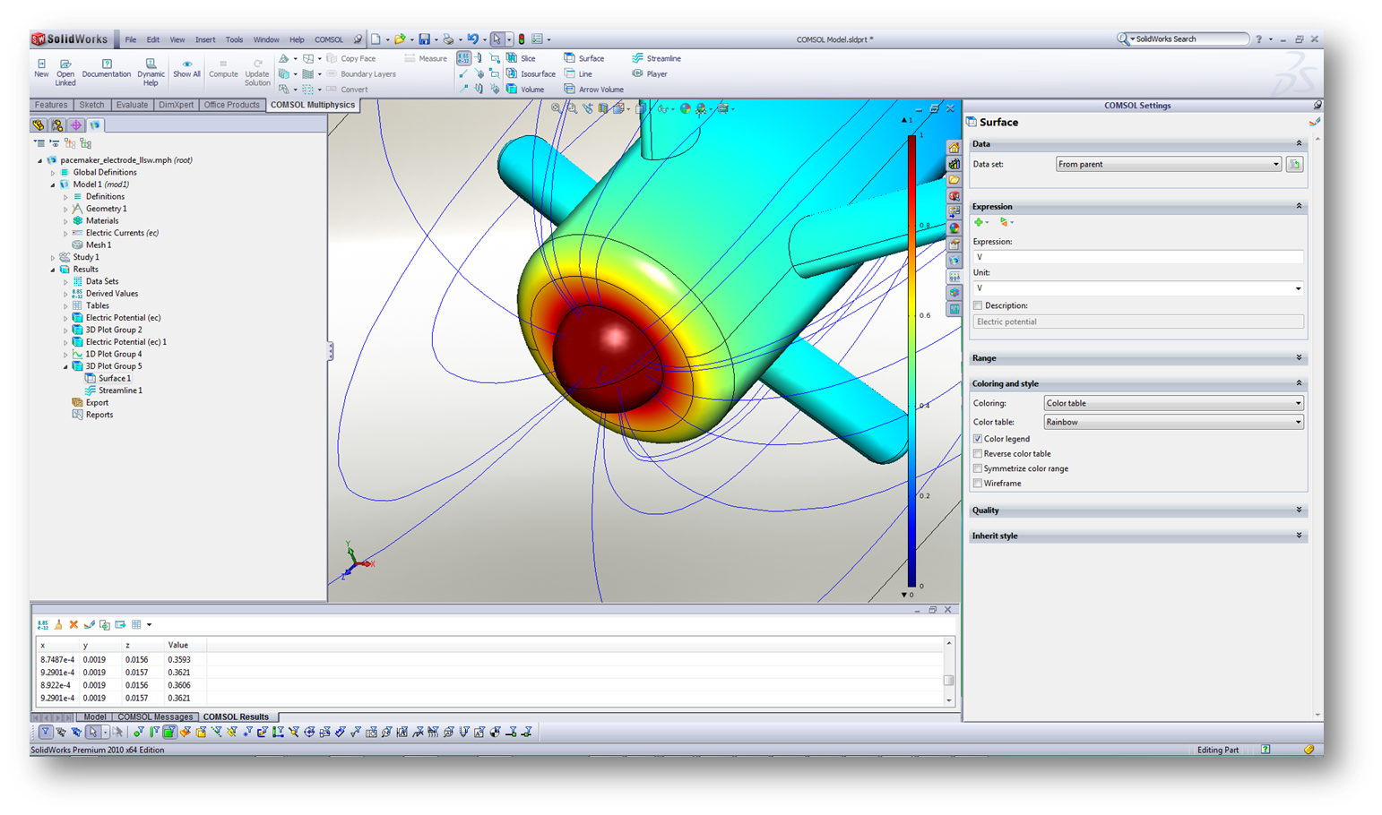Click the New model button
This screenshot has width=1382, height=815.
(41, 69)
